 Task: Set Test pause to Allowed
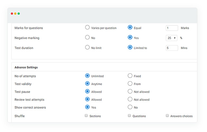[87, 91]
